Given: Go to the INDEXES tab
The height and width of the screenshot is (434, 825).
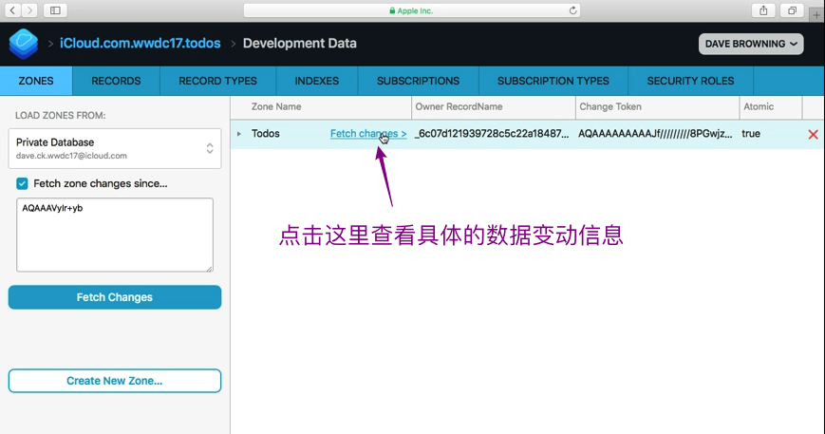Looking at the screenshot, I should click(317, 81).
